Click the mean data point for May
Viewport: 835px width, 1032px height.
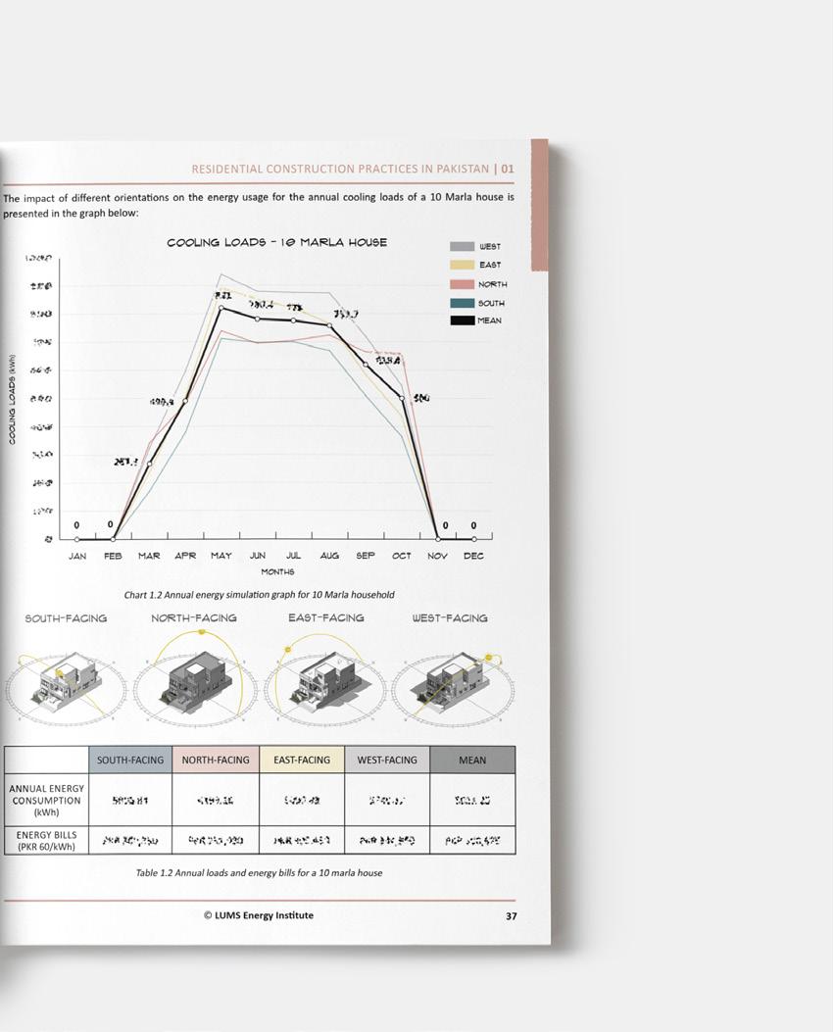point(221,308)
